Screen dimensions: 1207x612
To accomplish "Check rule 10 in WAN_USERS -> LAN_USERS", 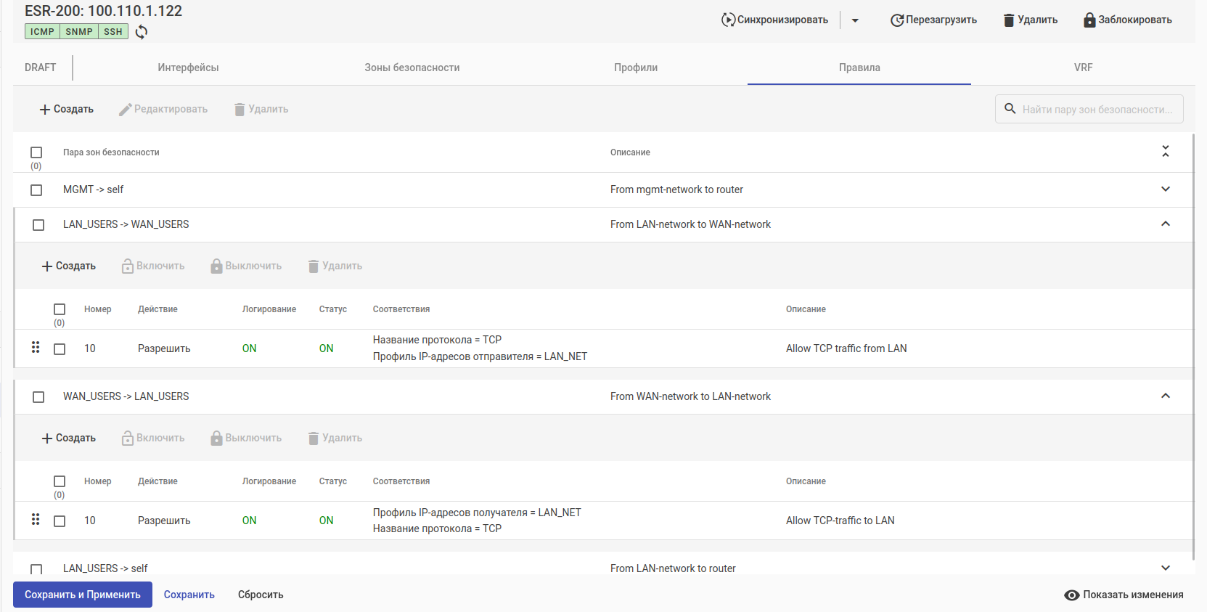I will click(x=60, y=521).
